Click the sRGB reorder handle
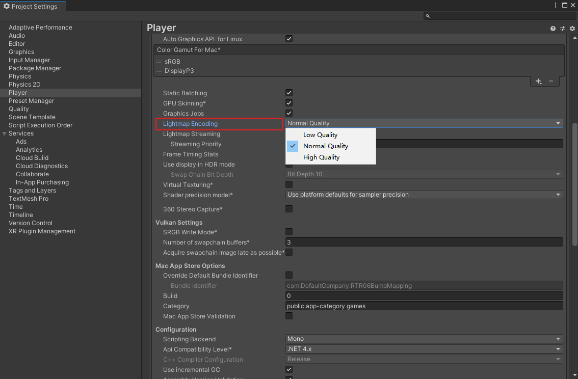This screenshot has height=379, width=578. coord(159,62)
